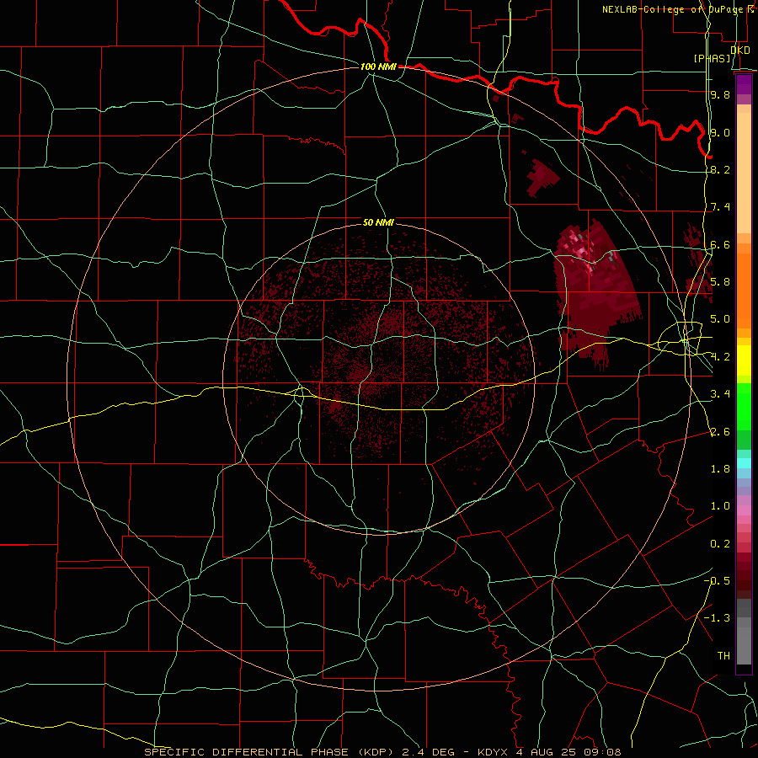The height and width of the screenshot is (758, 758).
Task: Click the yellow segment of the color bar
Action: 744,360
